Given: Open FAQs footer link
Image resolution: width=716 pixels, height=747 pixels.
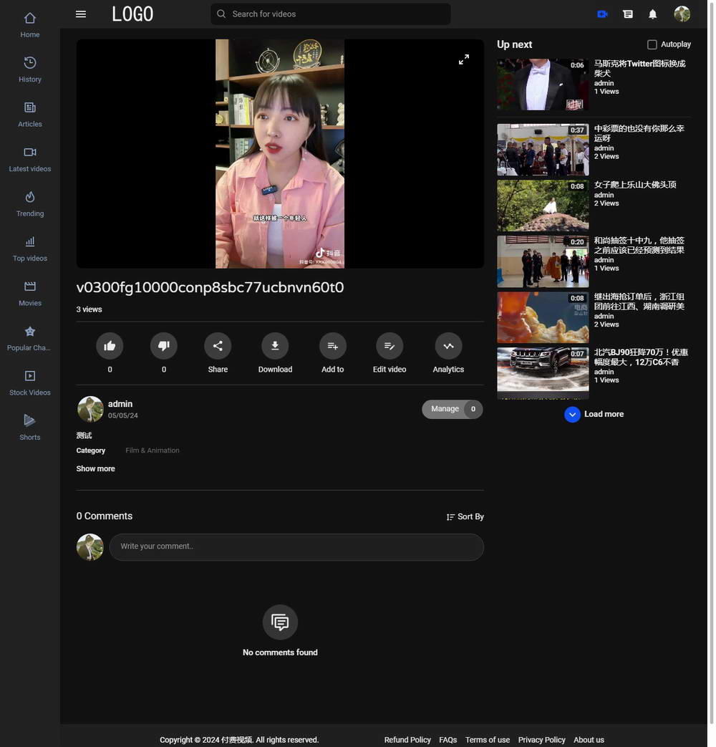Looking at the screenshot, I should tap(447, 740).
